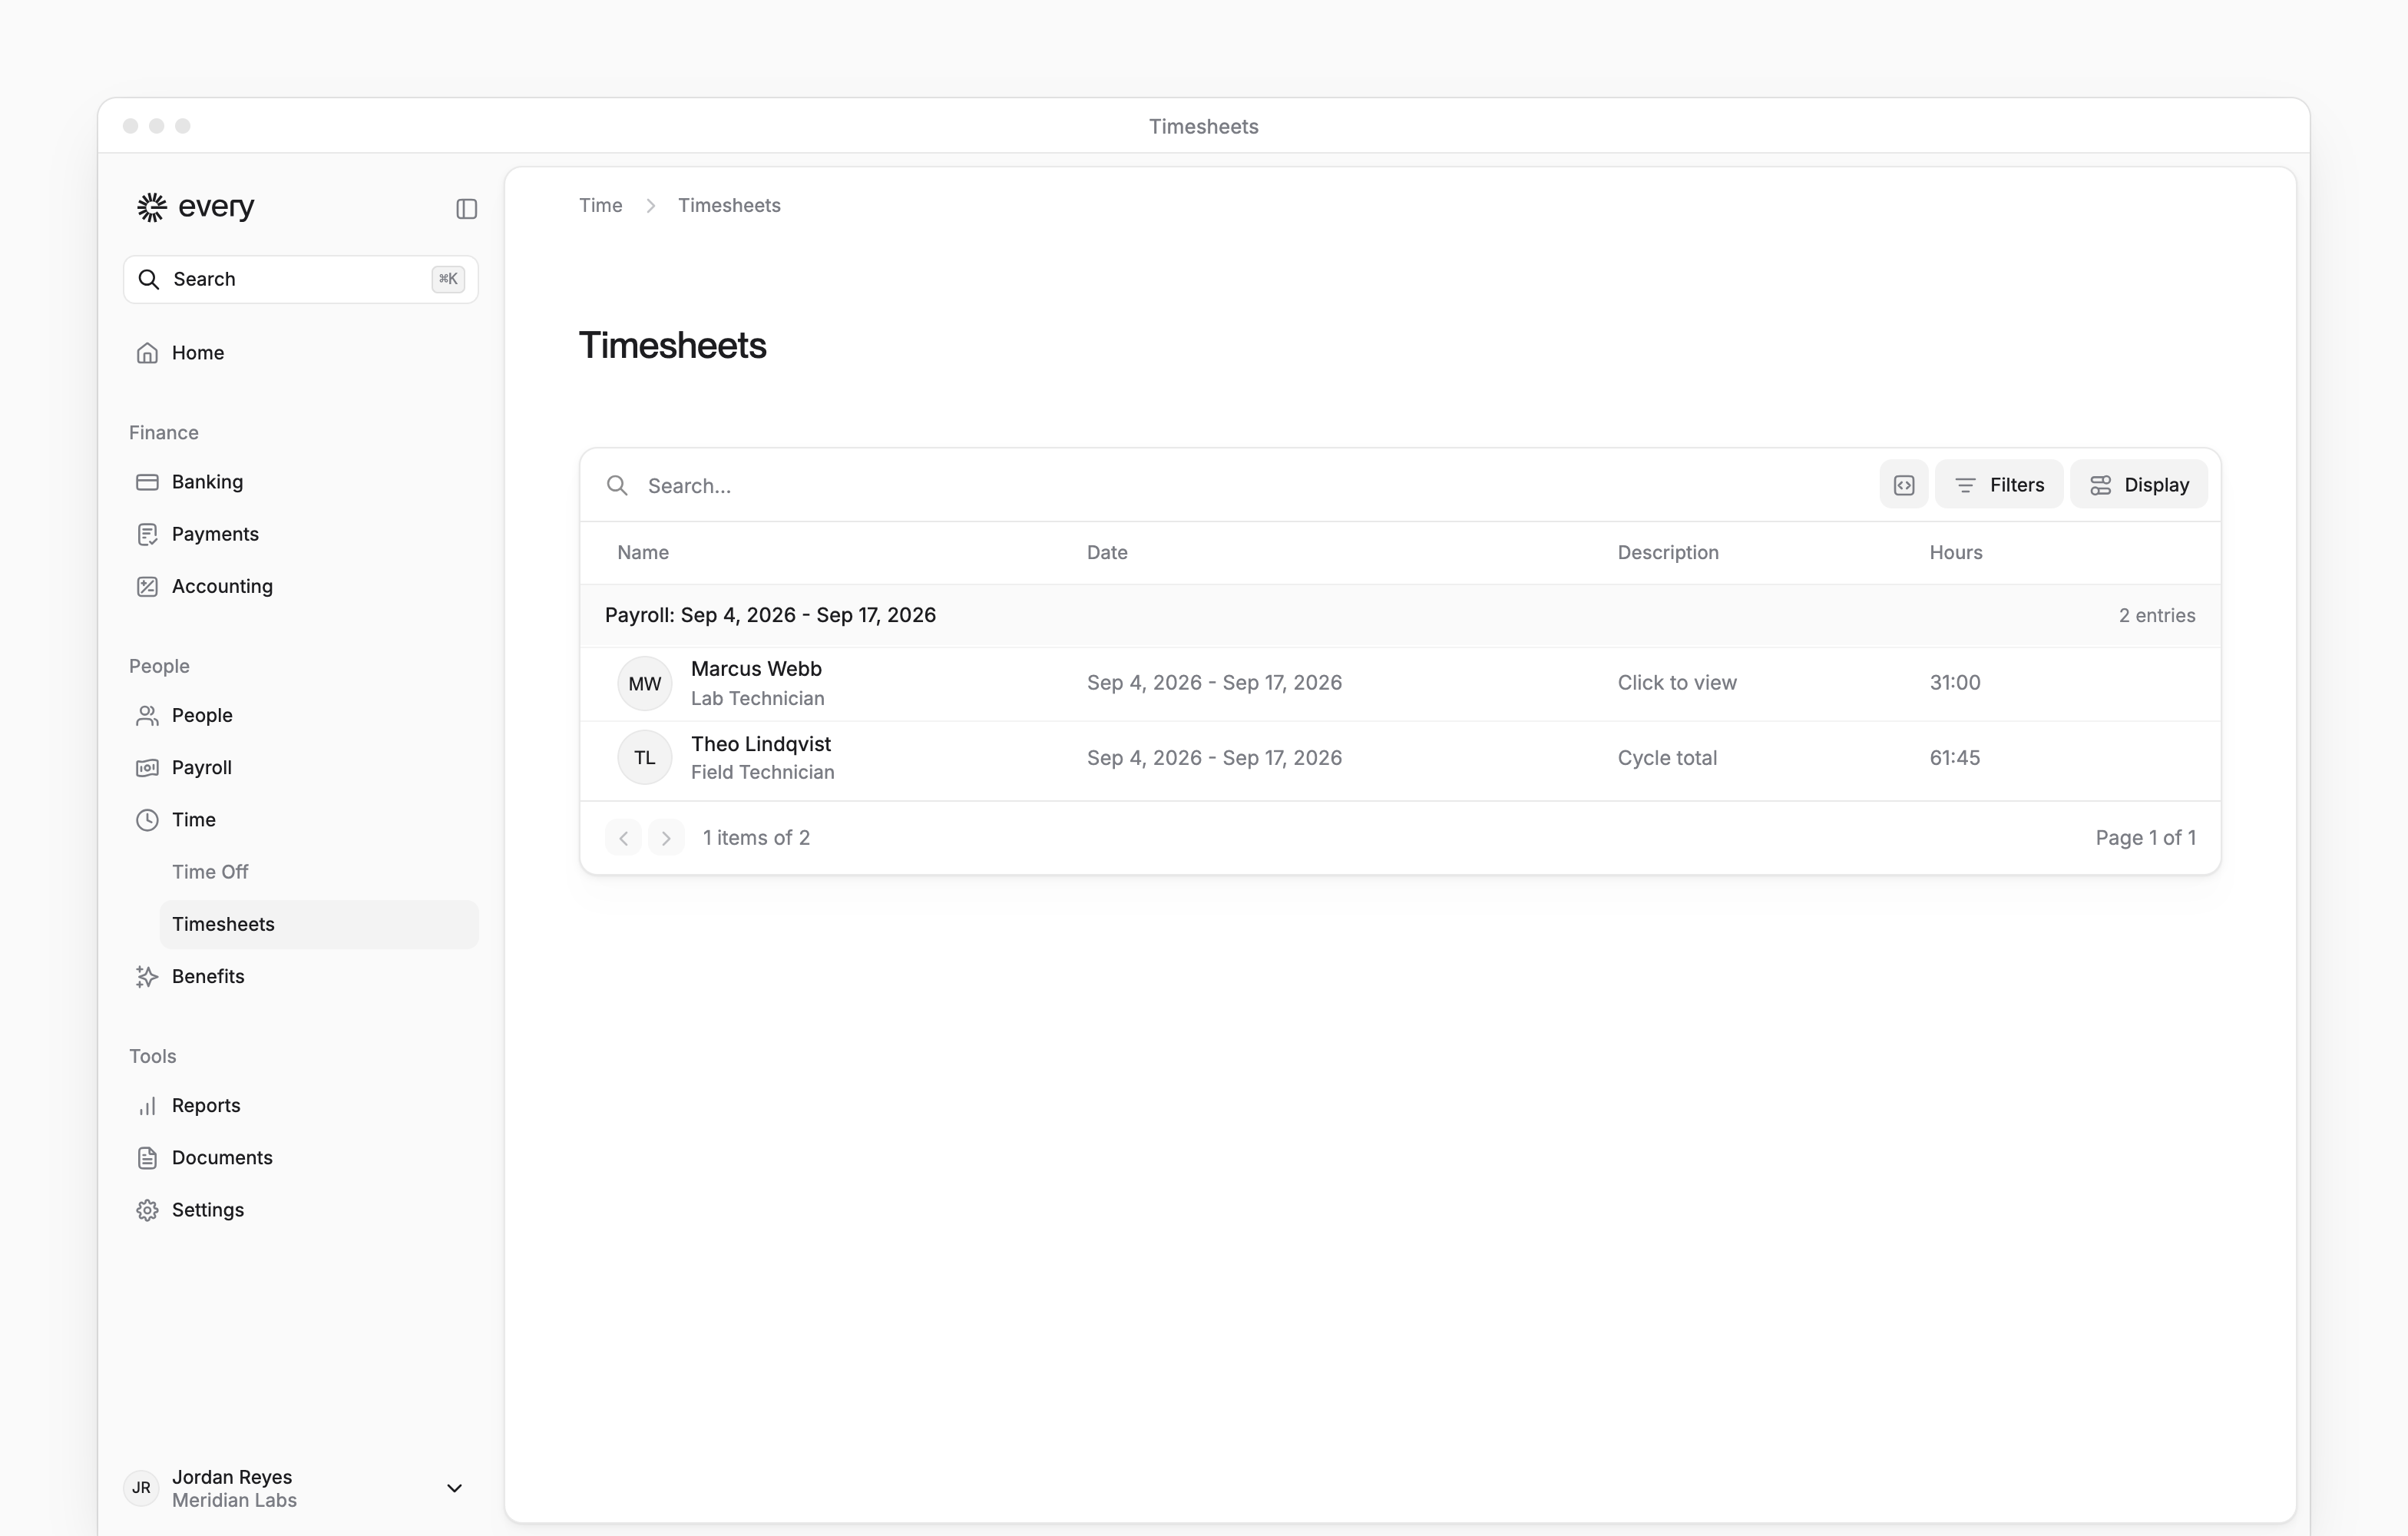Click the 'Lab Technician' subtitle
Image resolution: width=2408 pixels, height=1536 pixels.
click(x=758, y=698)
